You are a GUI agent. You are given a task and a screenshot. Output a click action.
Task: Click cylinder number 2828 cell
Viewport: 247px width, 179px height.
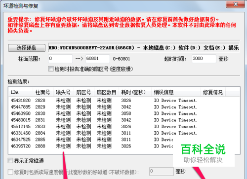pos(40,101)
